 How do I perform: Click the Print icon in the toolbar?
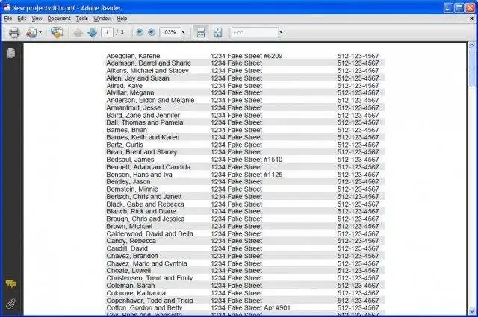pos(14,32)
